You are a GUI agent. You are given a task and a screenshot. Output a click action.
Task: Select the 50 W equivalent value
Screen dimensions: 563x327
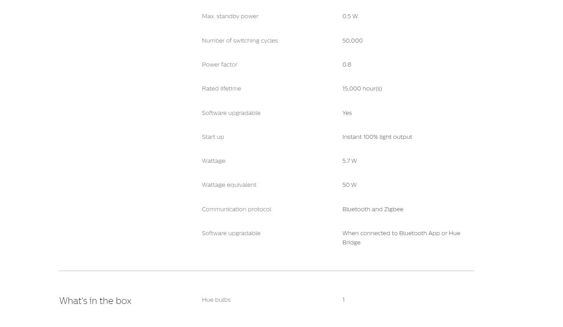click(350, 185)
